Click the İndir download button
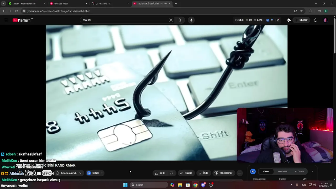336x189 pixels. coord(204,173)
